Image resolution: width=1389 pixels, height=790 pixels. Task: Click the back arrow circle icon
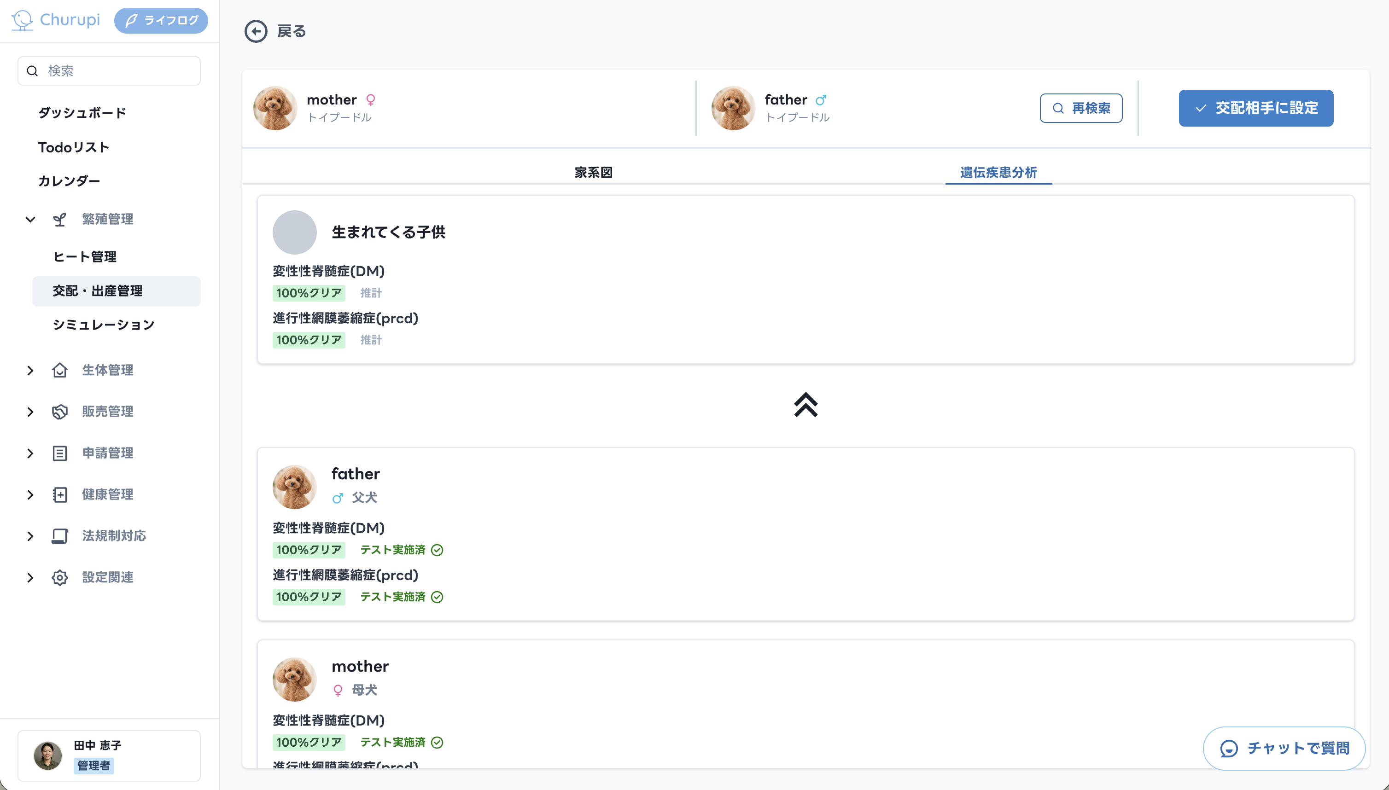[x=256, y=31]
